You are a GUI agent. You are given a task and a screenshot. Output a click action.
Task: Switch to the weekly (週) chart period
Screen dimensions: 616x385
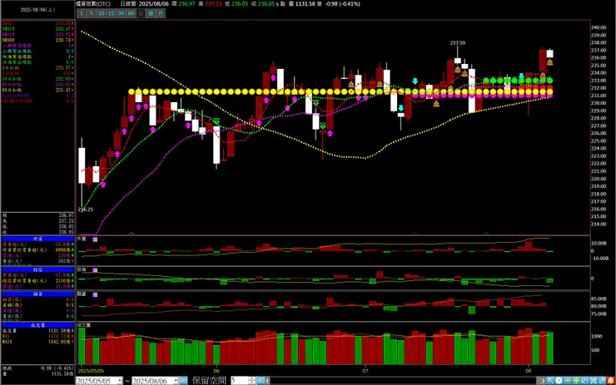click(x=151, y=13)
